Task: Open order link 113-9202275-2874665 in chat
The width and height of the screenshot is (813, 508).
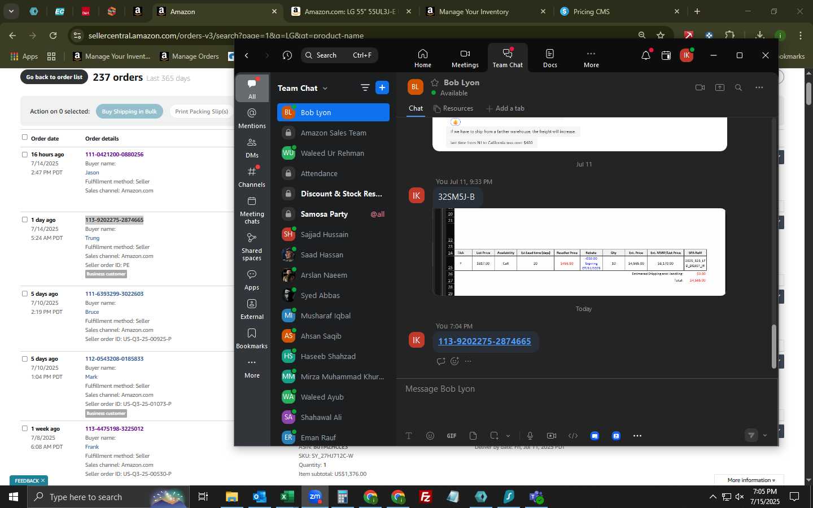Action: point(484,341)
